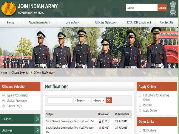Download PDF for Technical Women - 25

tap(100, 128)
